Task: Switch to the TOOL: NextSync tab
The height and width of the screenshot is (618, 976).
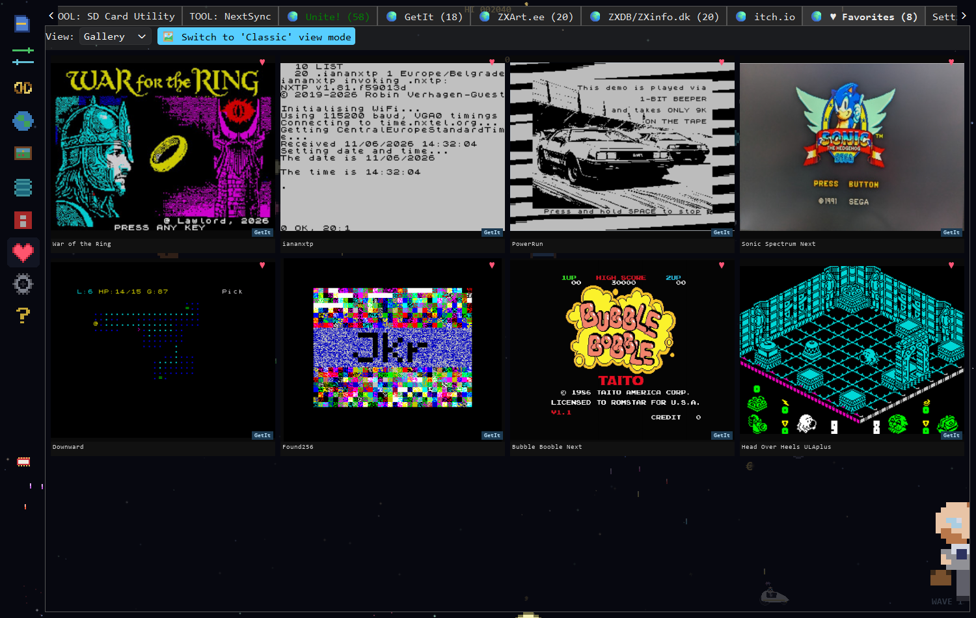Action: click(x=230, y=16)
